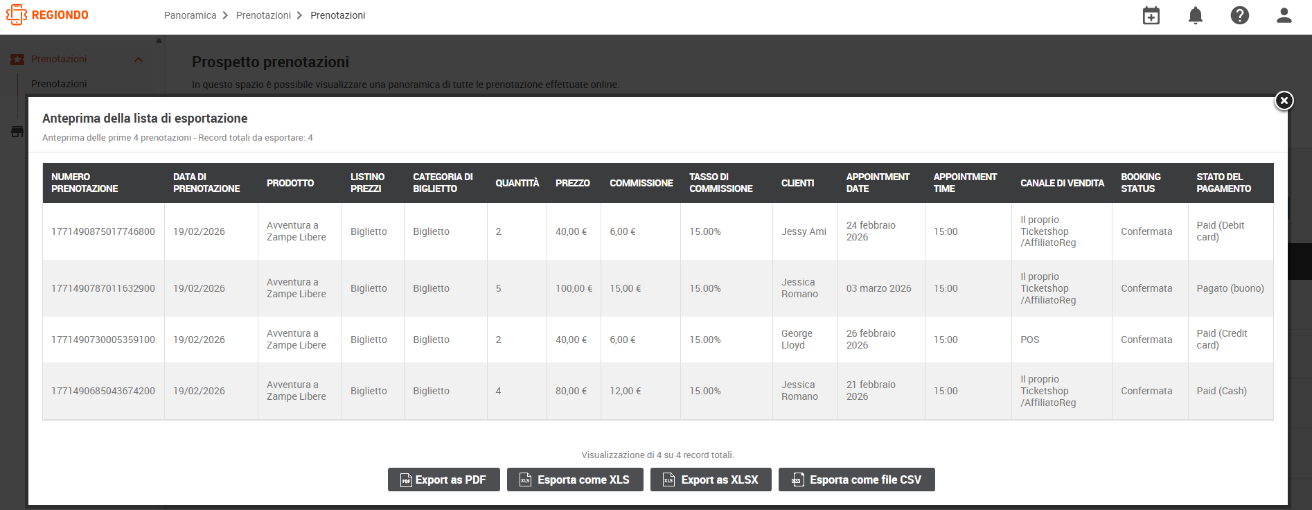This screenshot has width=1312, height=510.
Task: Click Paid (Cash) payment status
Action: [x=1221, y=391]
